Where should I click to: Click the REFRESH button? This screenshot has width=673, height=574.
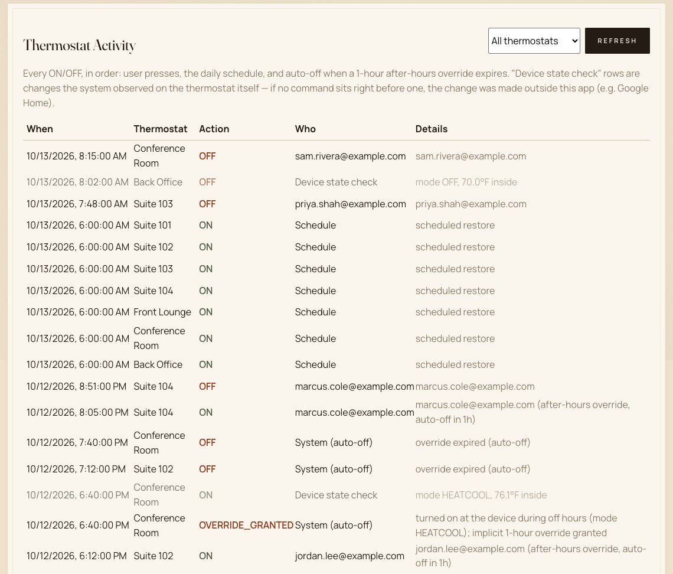tap(617, 41)
